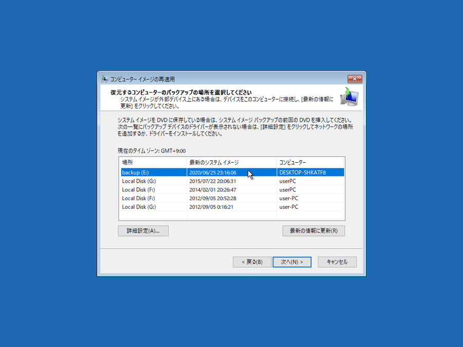Screen dimensions: 463x347
Task: Select Local Disk (G:) dated 2015/07/22
Action: [x=232, y=181]
